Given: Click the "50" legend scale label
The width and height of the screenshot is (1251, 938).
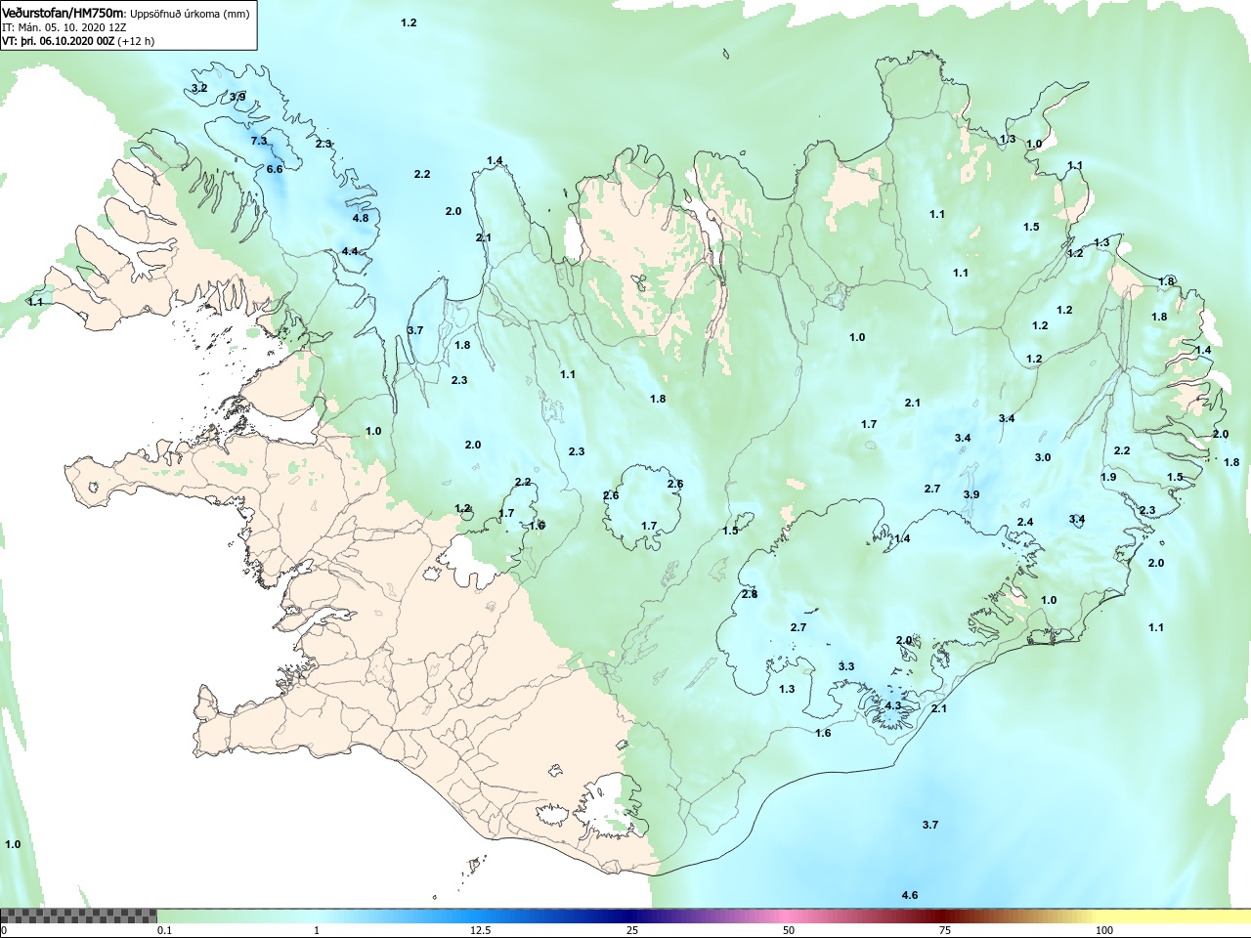Looking at the screenshot, I should pos(789,931).
